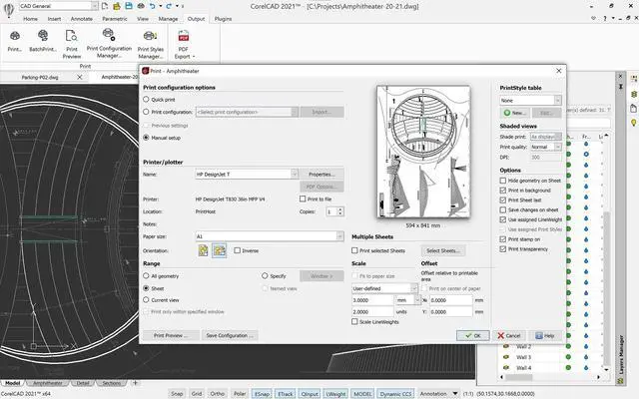Image resolution: width=639 pixels, height=399 pixels.
Task: Click the New PrintStyle button
Action: (x=515, y=113)
